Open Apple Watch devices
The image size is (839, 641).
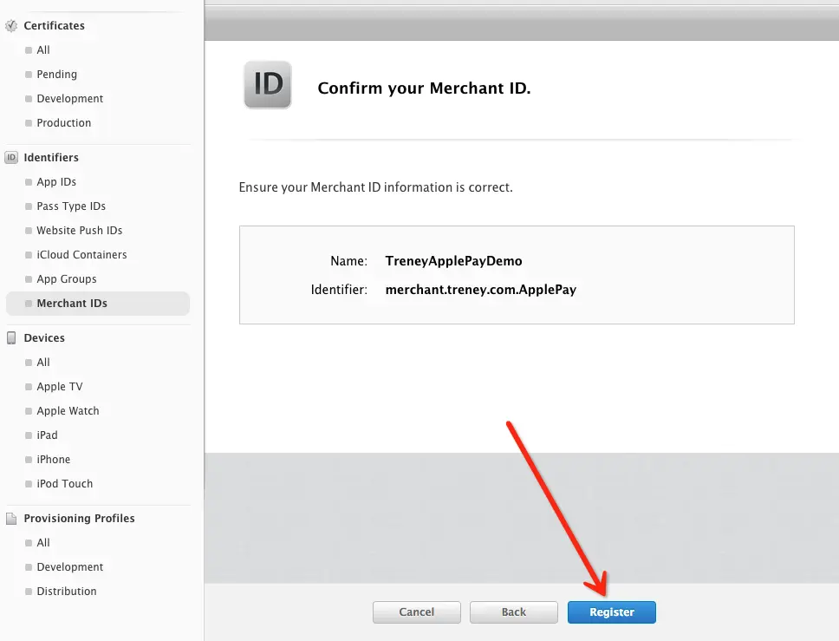coord(68,411)
